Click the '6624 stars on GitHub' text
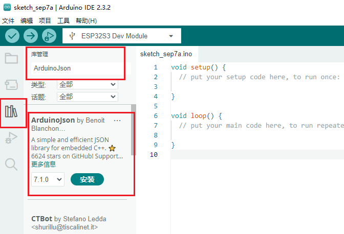This screenshot has height=234, width=344. click(x=62, y=156)
